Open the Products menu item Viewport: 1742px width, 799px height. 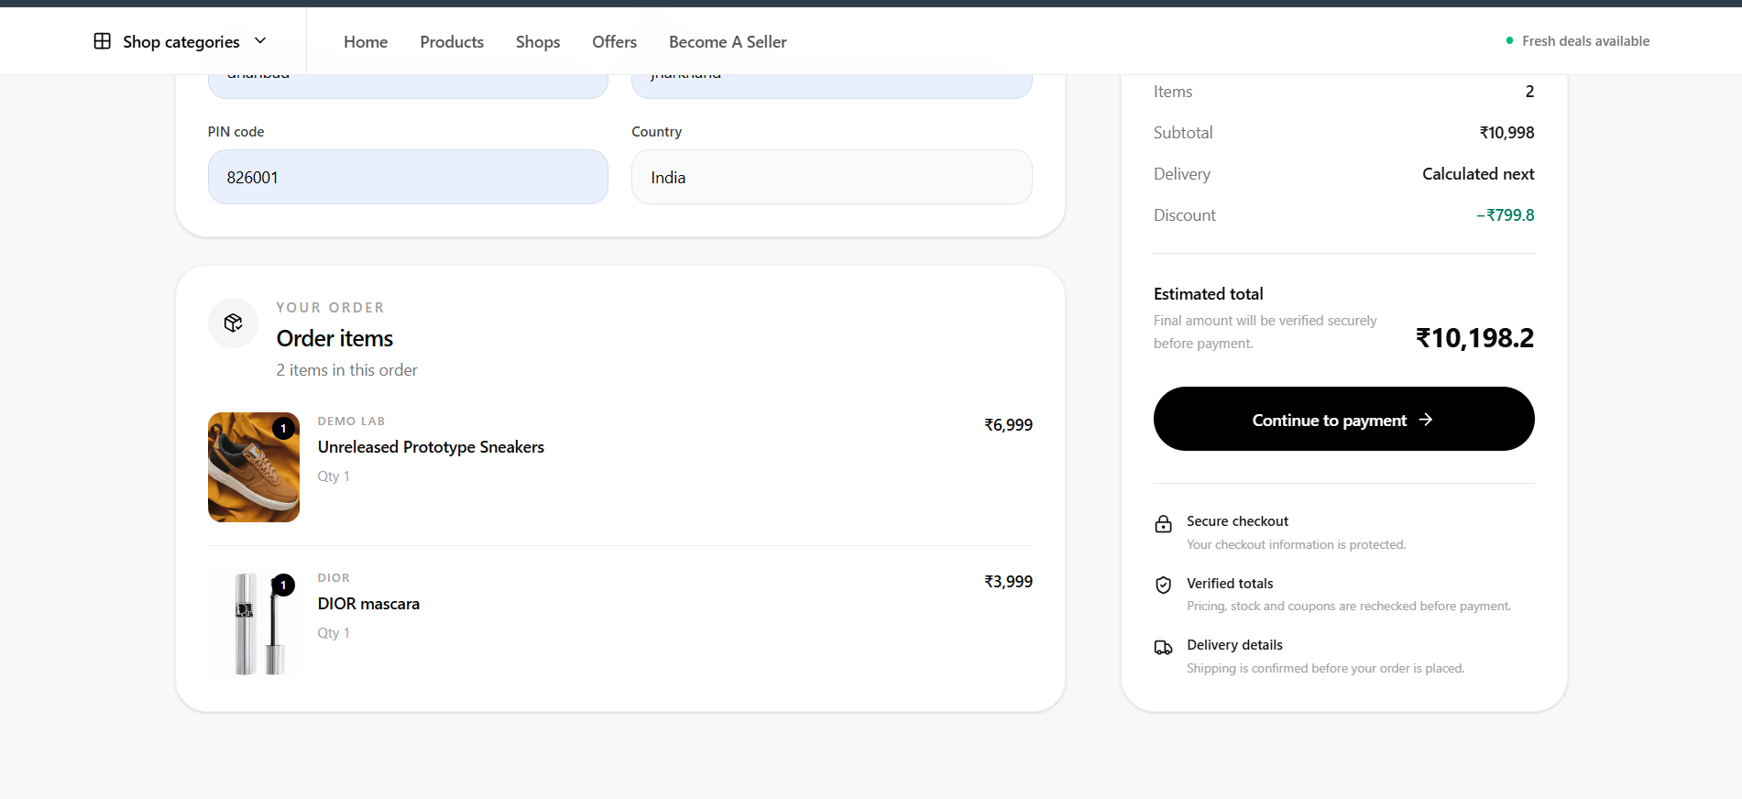pyautogui.click(x=452, y=41)
